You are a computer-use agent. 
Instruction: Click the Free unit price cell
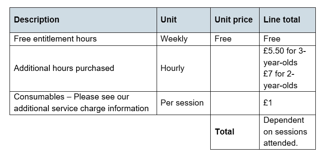point(235,39)
